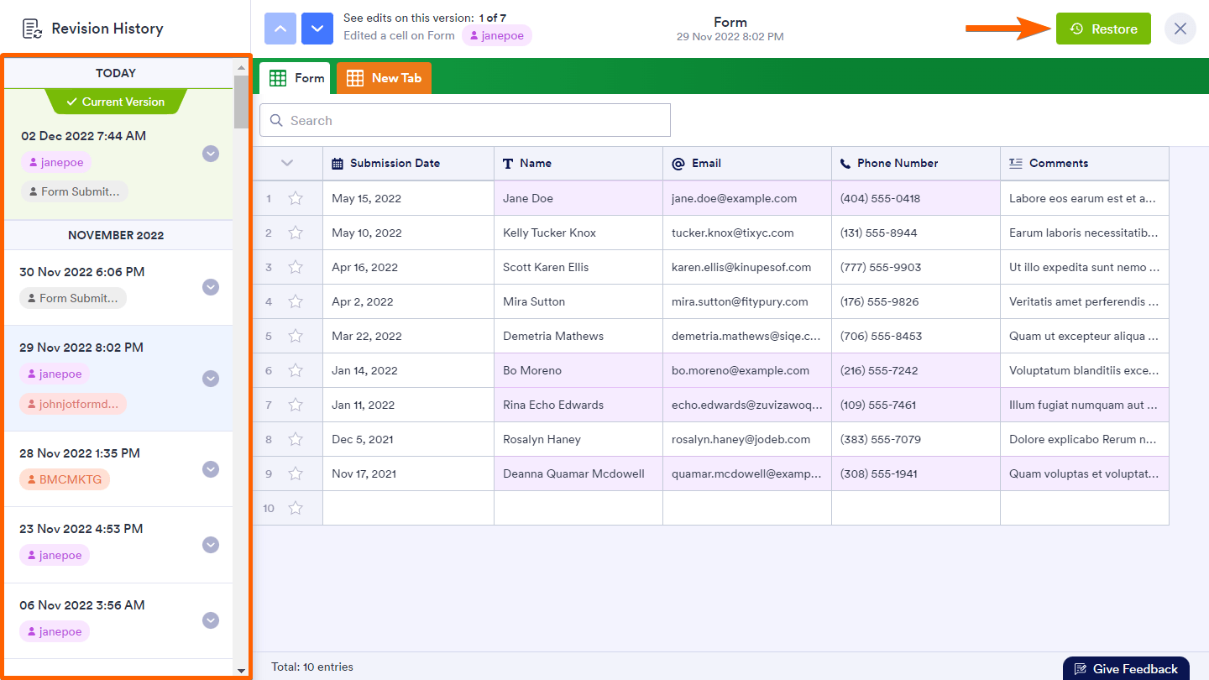Click the up arrow previous edit button
Viewport: 1209px width, 680px height.
(280, 29)
